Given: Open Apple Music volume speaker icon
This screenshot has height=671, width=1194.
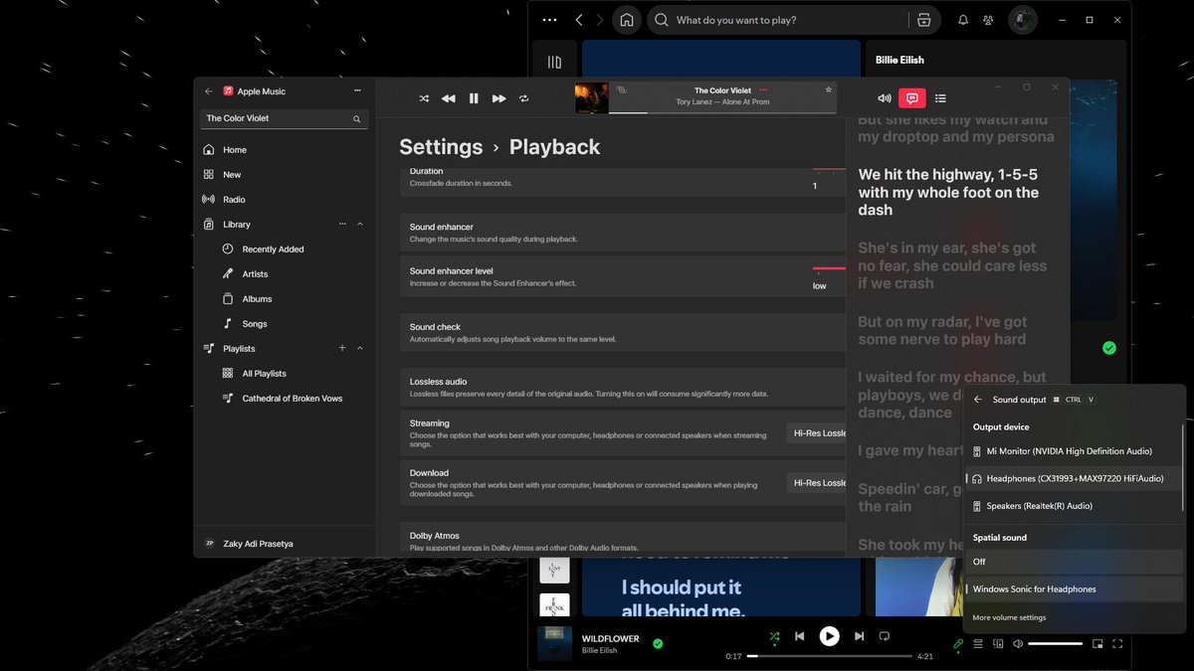Looking at the screenshot, I should tap(884, 98).
